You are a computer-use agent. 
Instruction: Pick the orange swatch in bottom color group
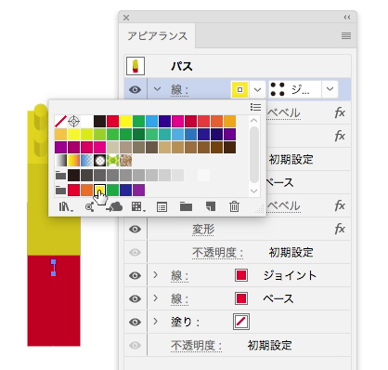pyautogui.click(x=86, y=190)
